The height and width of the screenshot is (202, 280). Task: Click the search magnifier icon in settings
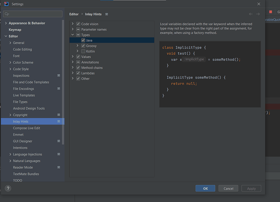[x=7, y=14]
